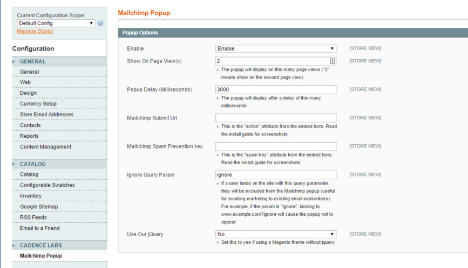
Task: Click the Mailchimp Popup page heading
Action: 144,13
